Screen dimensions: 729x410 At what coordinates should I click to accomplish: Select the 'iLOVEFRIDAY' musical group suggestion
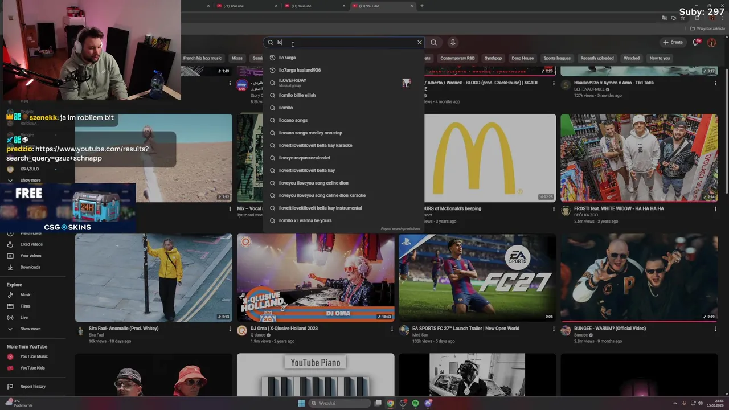coord(343,83)
